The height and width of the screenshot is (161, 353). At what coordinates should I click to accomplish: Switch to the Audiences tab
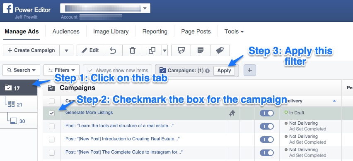66,32
